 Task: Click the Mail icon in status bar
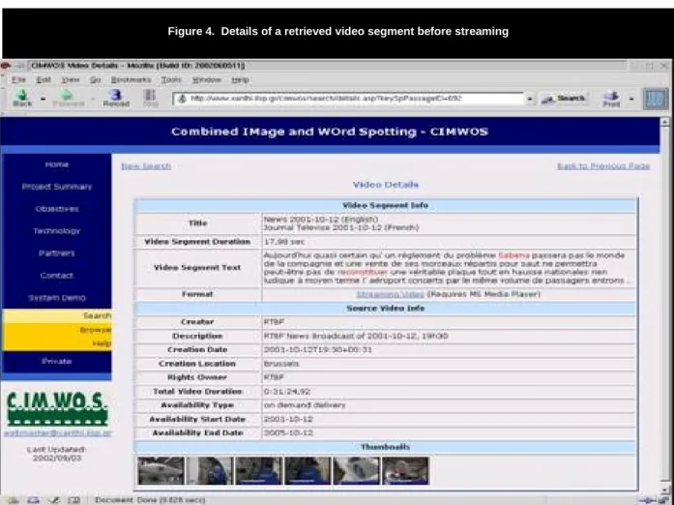point(33,500)
